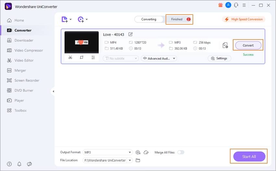Open the help question mark icon
Image resolution: width=276 pixels, height=171 pixels.
point(9,164)
